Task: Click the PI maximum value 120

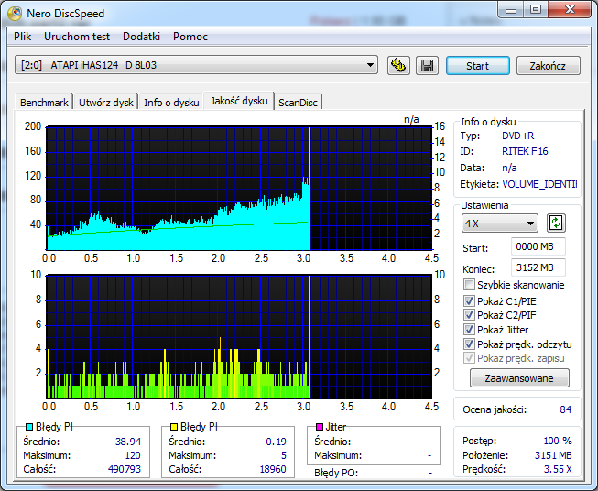Action: pyautogui.click(x=133, y=455)
